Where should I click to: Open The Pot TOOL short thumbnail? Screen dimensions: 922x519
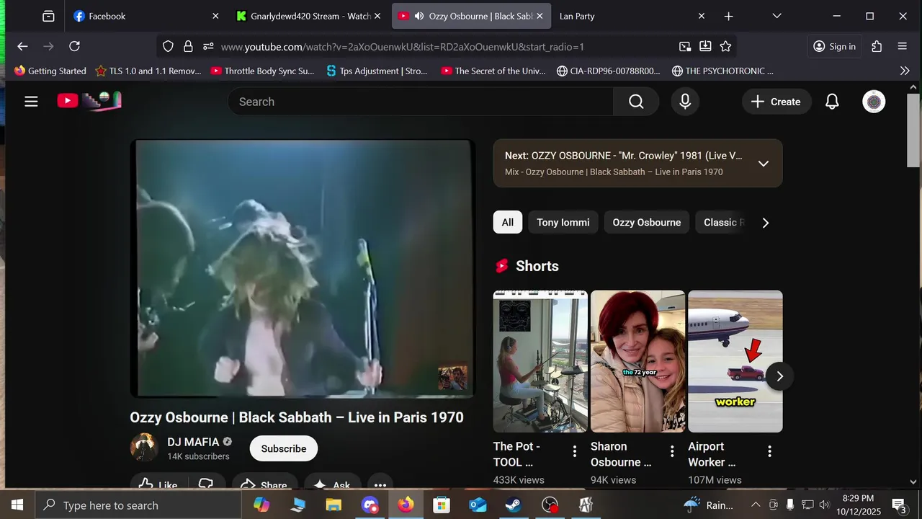(x=540, y=361)
